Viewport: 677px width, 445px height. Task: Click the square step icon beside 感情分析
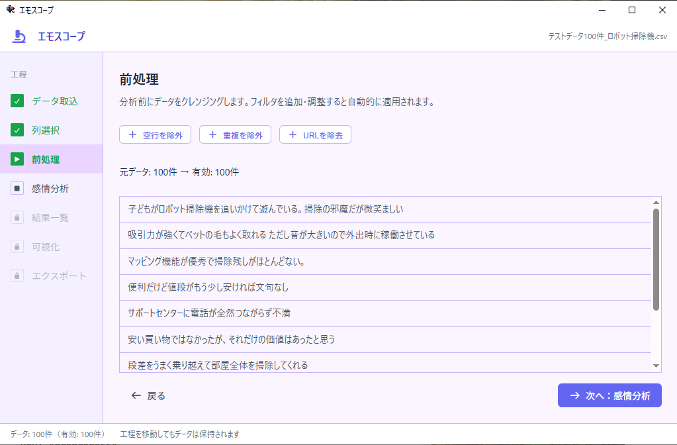pos(17,188)
